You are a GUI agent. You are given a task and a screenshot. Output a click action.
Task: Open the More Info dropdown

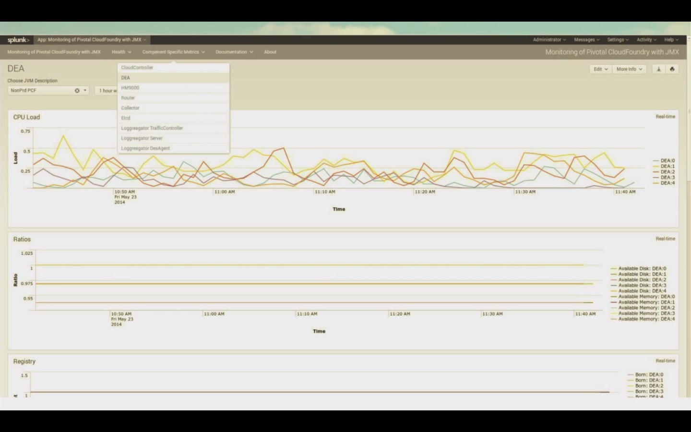pyautogui.click(x=629, y=69)
